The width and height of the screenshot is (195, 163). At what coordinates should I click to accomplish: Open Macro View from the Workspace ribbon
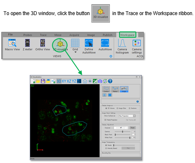tap(12, 45)
